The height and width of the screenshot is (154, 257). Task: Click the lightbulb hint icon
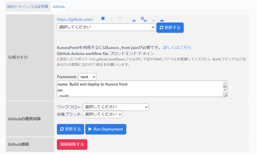pyautogui.click(x=58, y=59)
